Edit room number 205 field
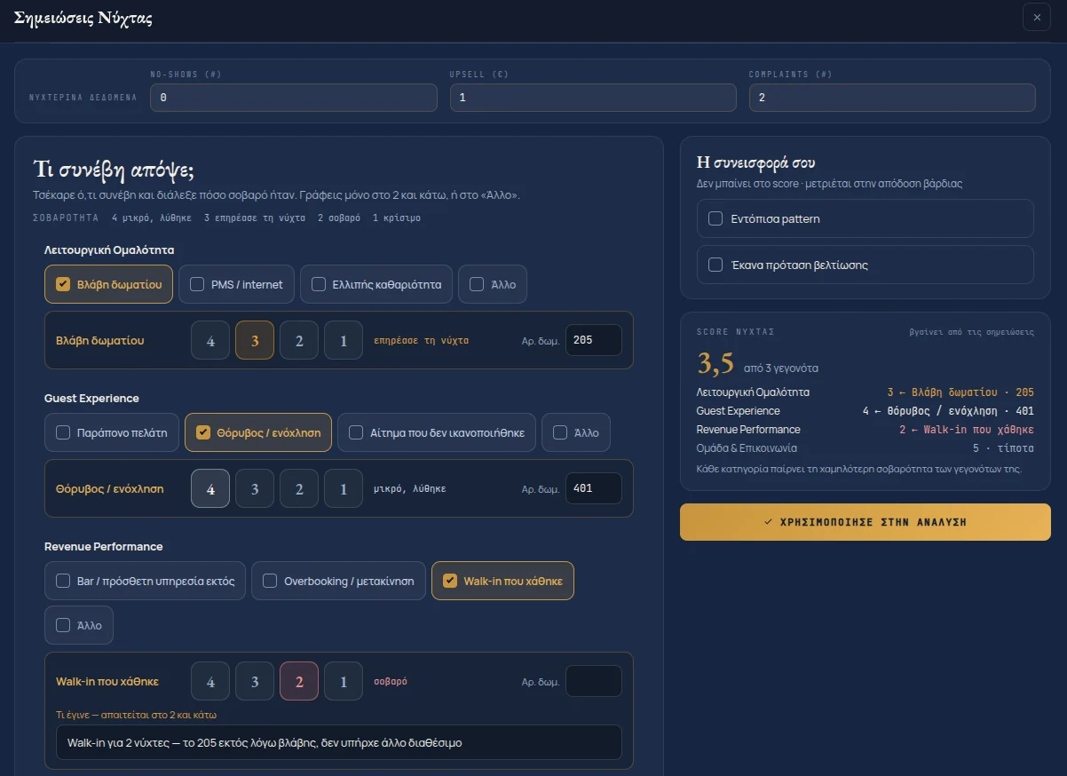1067x776 pixels. [x=594, y=340]
